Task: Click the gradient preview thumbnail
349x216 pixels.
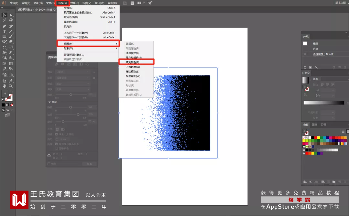Action: coord(305,80)
